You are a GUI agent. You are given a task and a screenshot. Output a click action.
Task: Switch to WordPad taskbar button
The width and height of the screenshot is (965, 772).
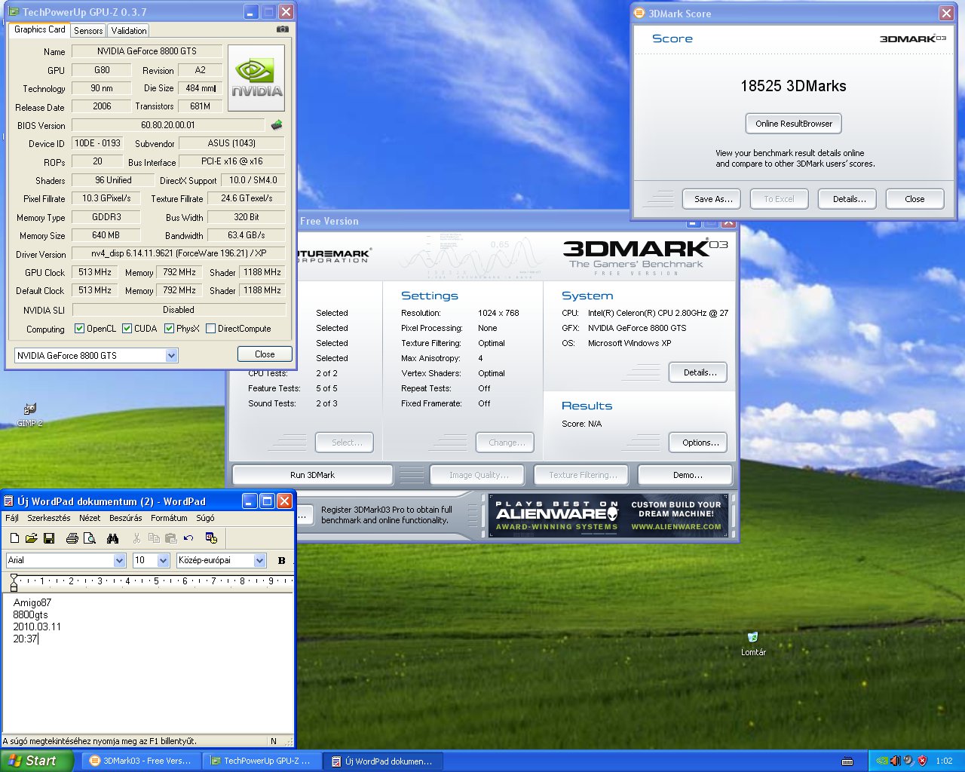coord(383,761)
